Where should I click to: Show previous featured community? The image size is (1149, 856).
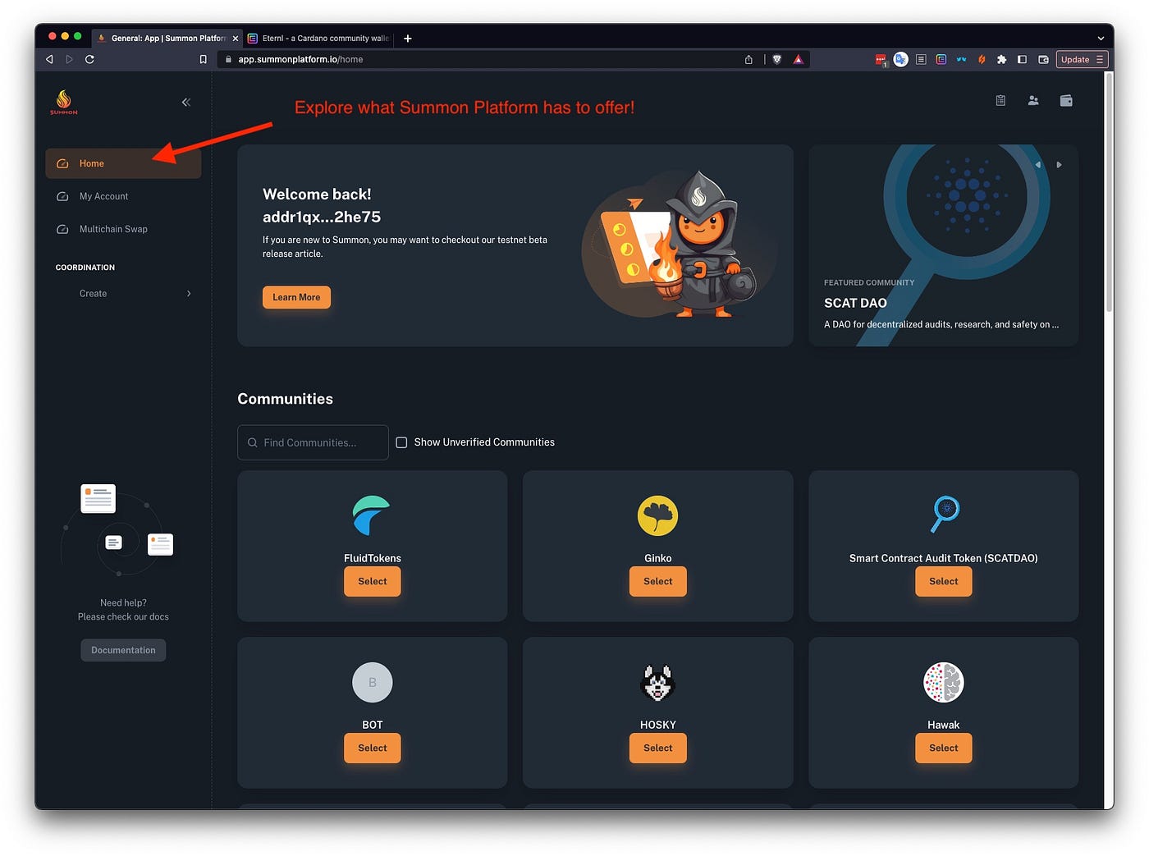[1038, 165]
